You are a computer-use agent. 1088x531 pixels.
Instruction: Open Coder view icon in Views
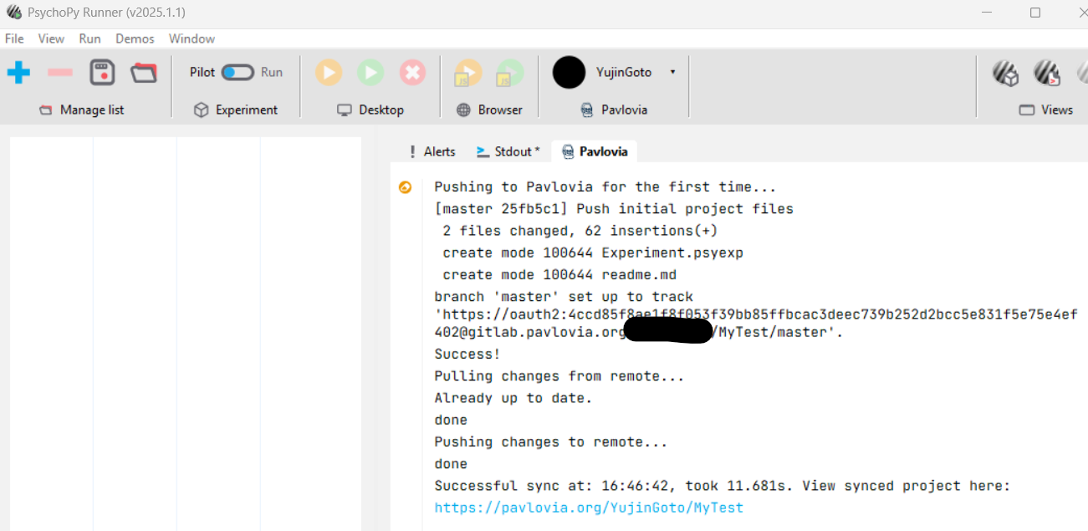point(1046,74)
